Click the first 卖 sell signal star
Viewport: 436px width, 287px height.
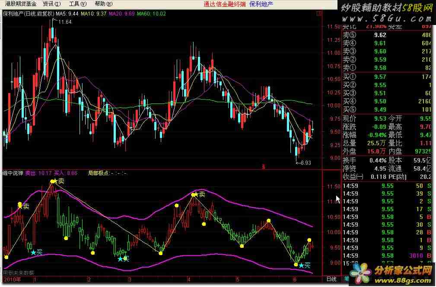pyautogui.click(x=20, y=206)
